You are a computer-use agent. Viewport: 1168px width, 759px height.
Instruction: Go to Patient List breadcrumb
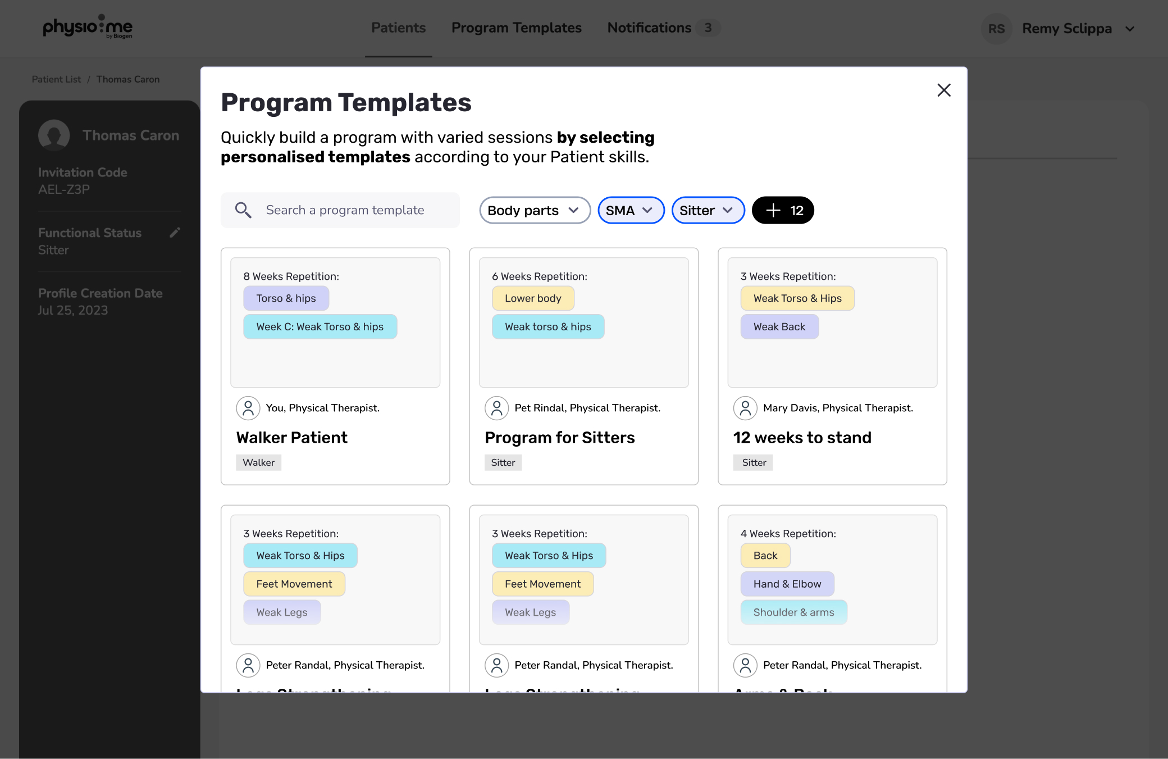pyautogui.click(x=56, y=79)
